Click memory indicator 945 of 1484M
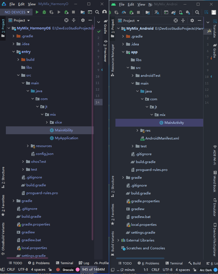Viewport: 218px width, 274px height. click(x=93, y=270)
